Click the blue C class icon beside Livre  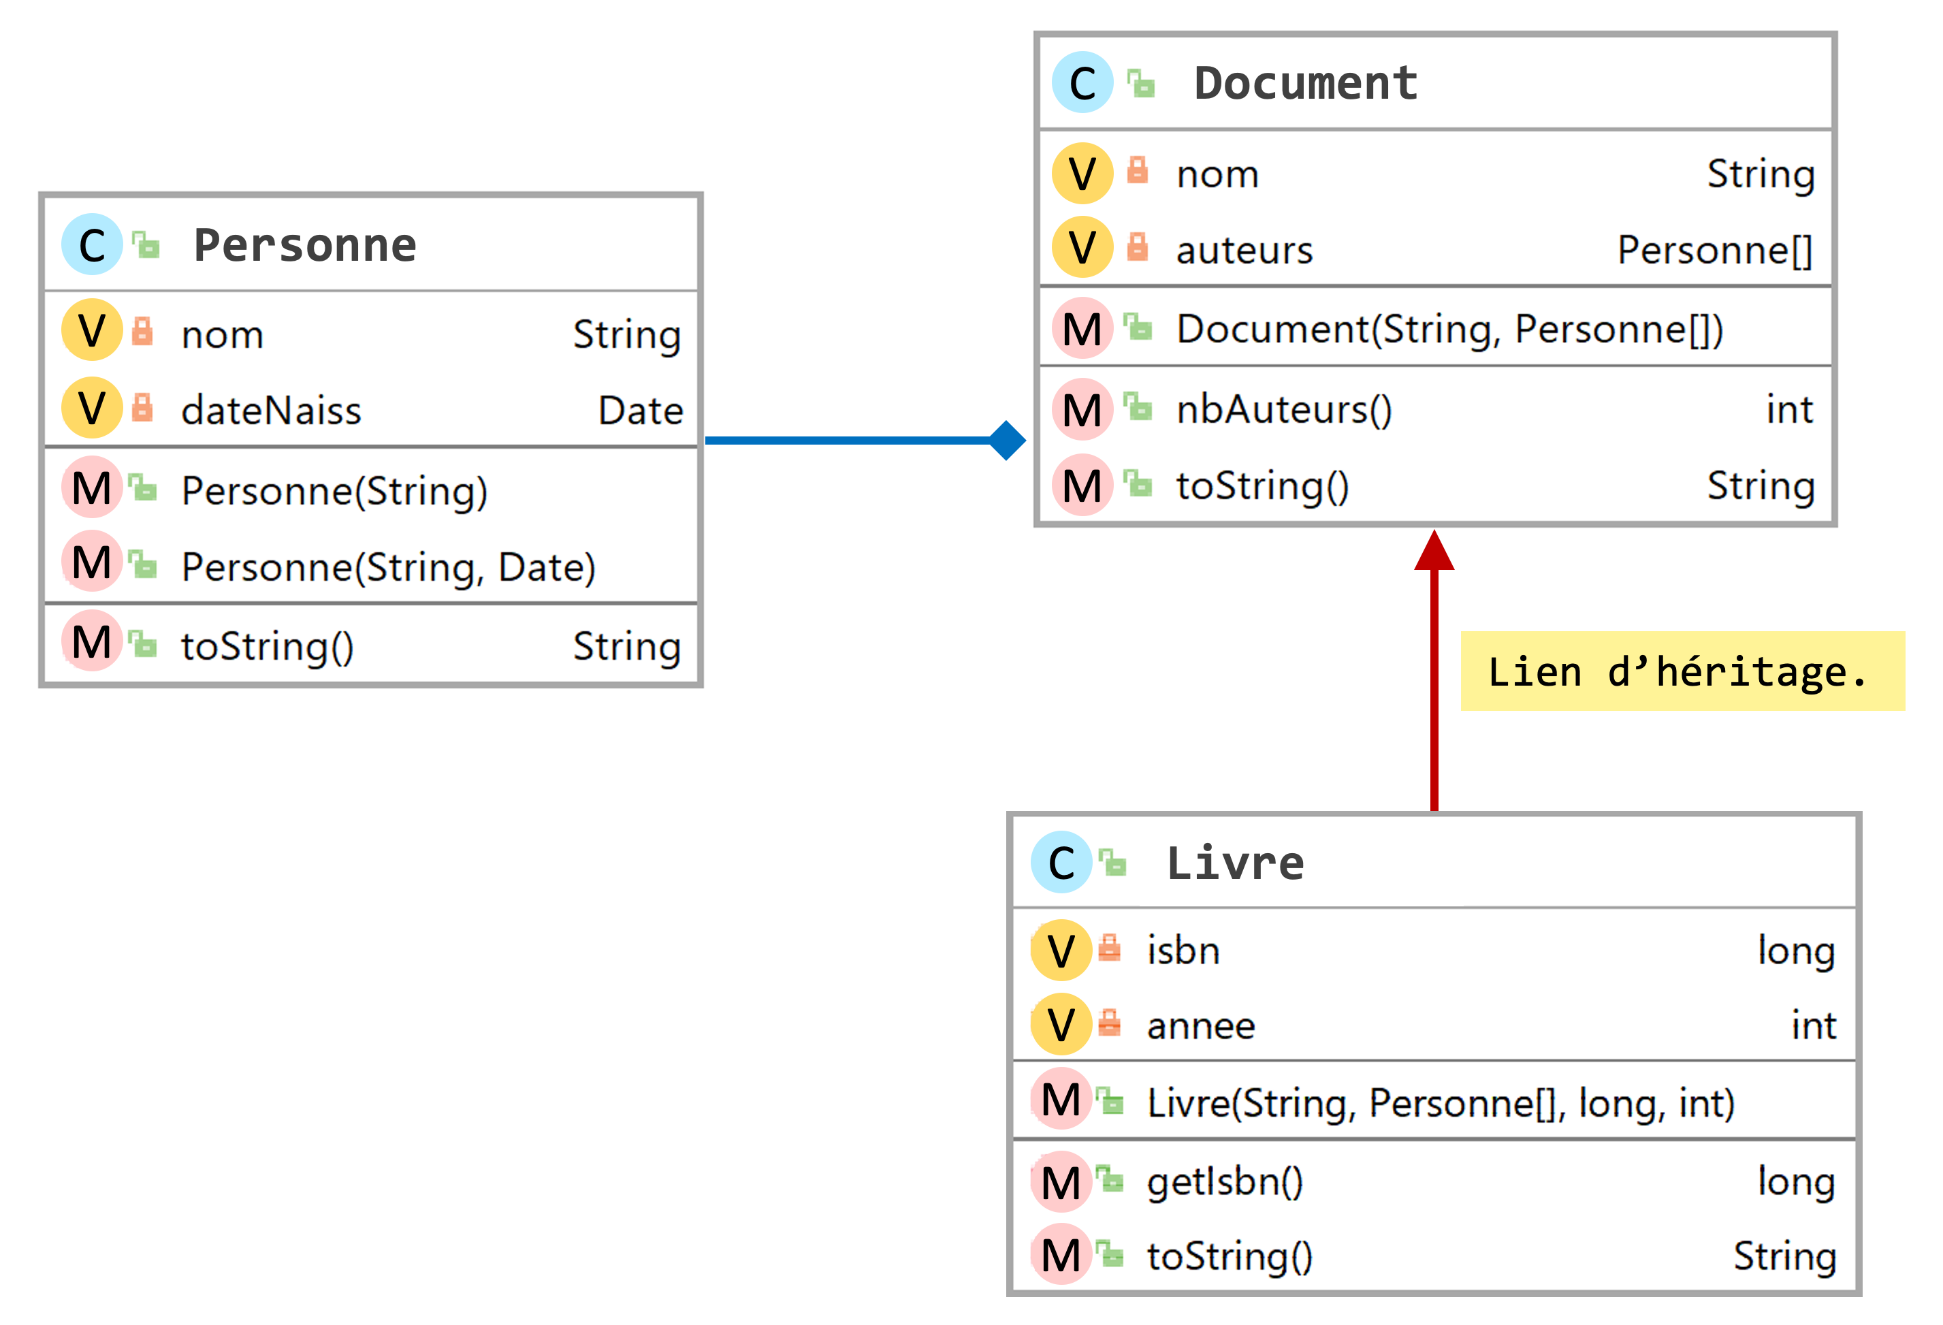point(1062,862)
